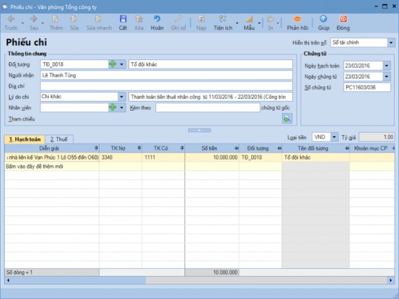399x299 pixels.
Task: Expand the Hiển thị trên sổ dropdown
Action: click(391, 43)
